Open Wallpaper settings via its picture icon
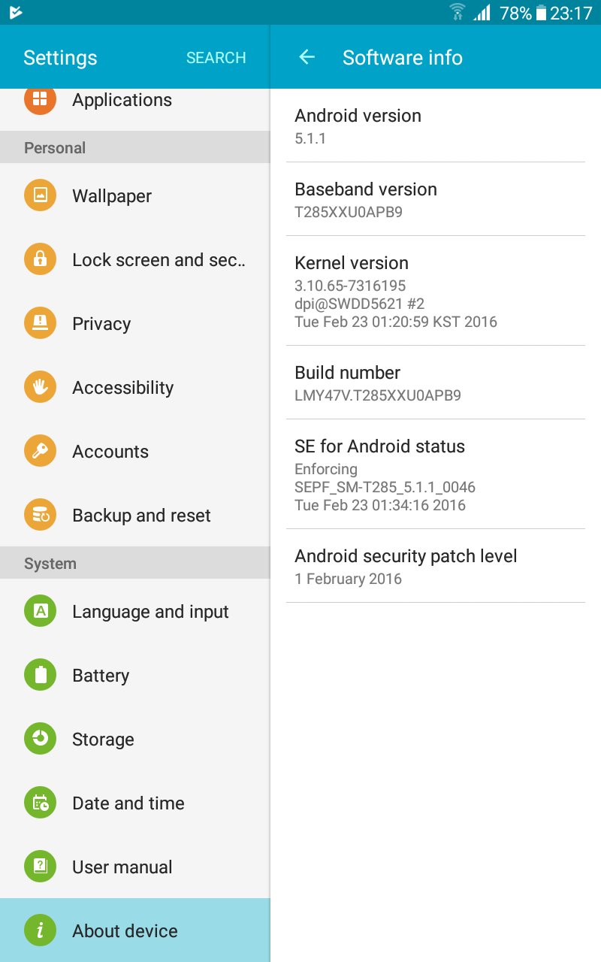The height and width of the screenshot is (962, 601). pos(40,195)
